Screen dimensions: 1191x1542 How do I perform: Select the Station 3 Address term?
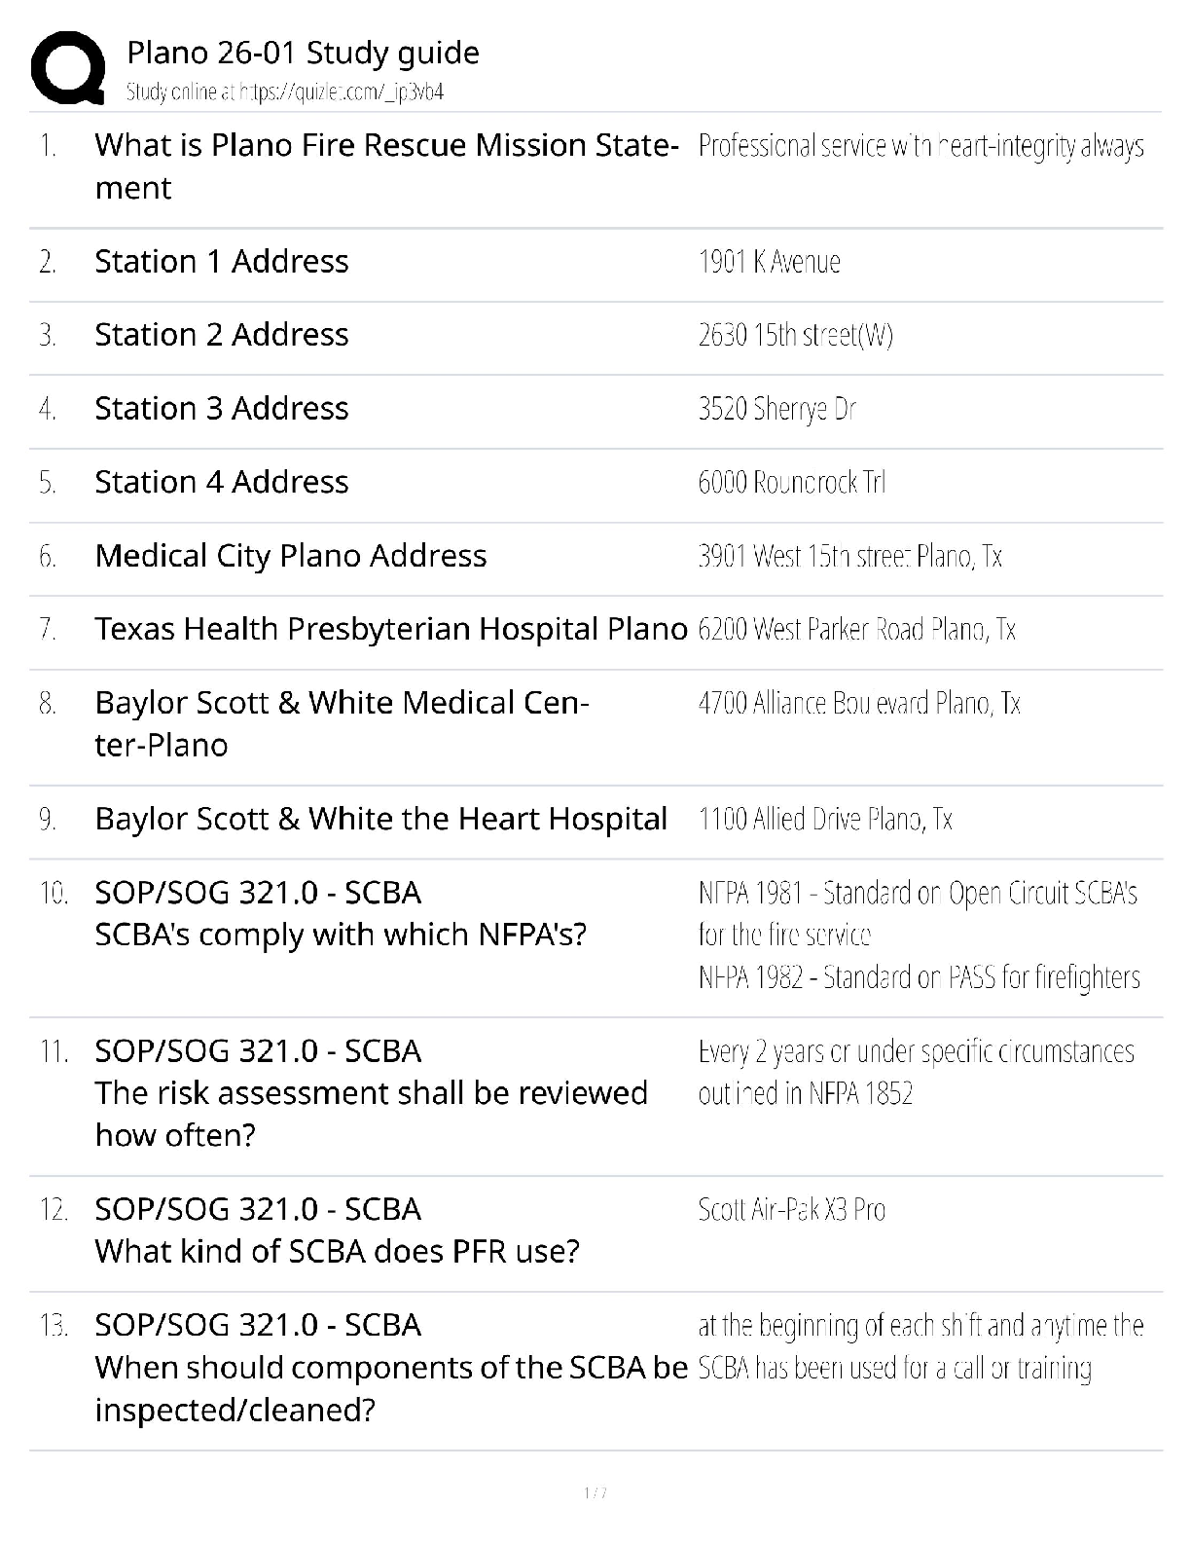[x=221, y=408]
